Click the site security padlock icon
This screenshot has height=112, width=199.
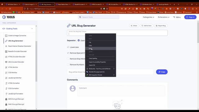pyautogui.click(x=28, y=9)
